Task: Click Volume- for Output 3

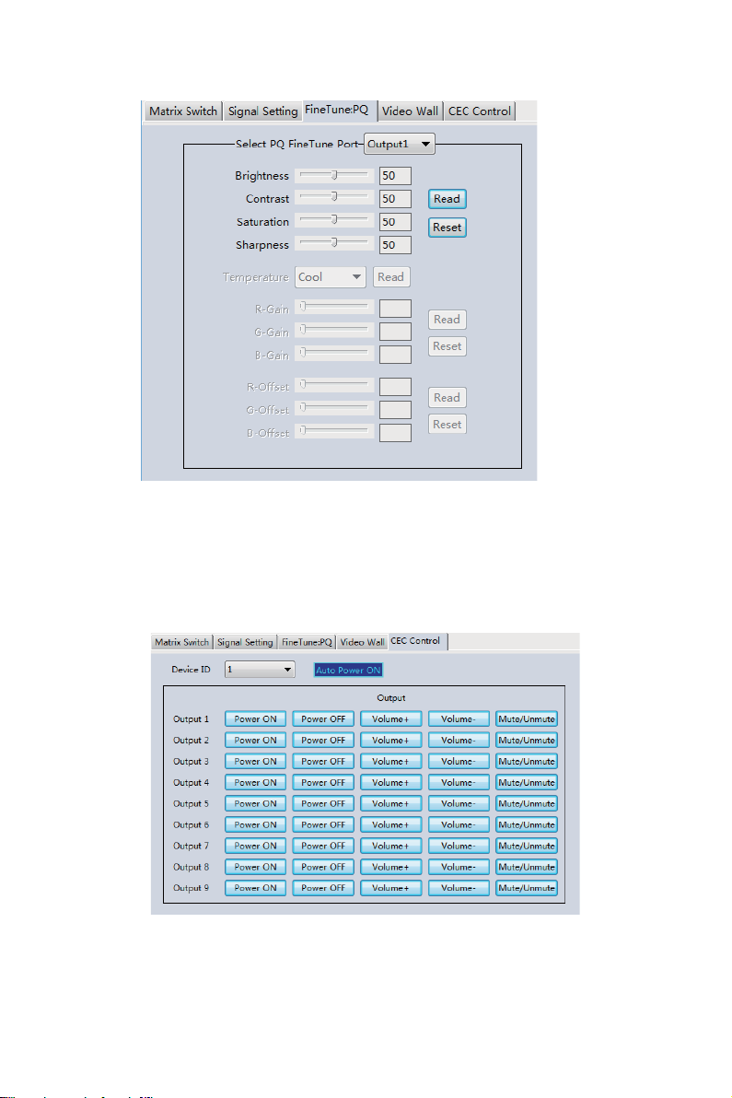Action: (x=459, y=761)
